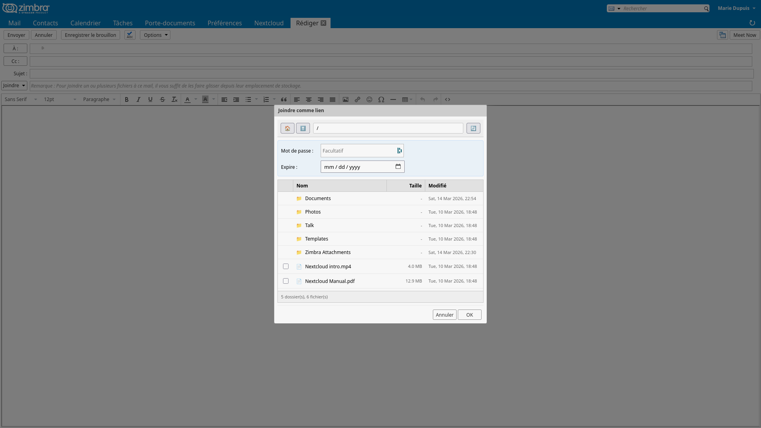Select all files via header checkbox

[285, 185]
